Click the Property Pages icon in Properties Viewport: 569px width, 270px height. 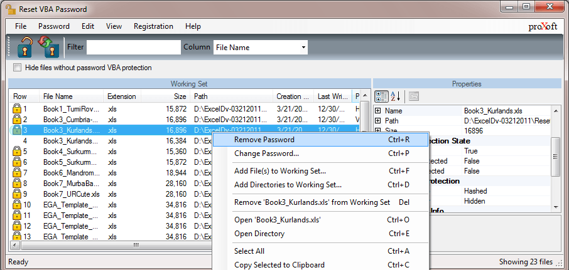(414, 96)
